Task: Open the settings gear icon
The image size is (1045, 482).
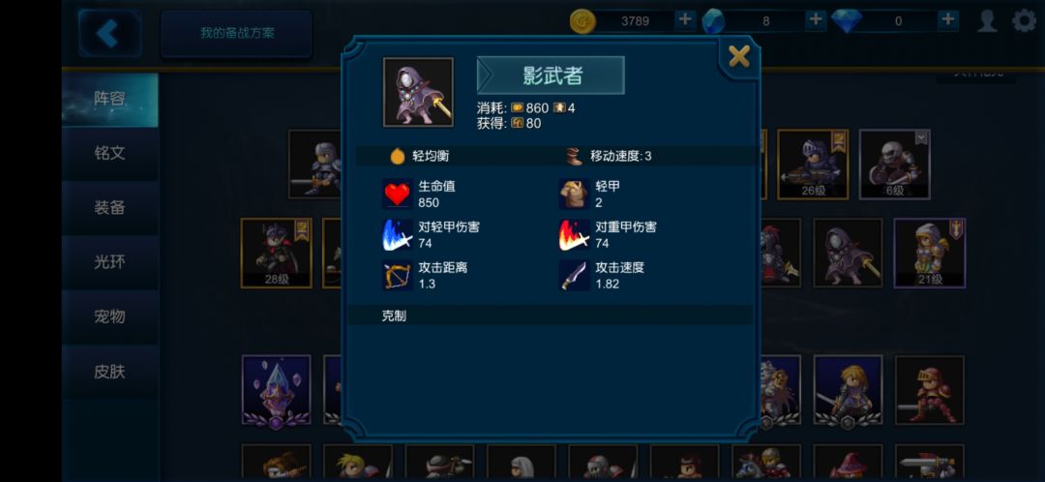Action: 1025,20
